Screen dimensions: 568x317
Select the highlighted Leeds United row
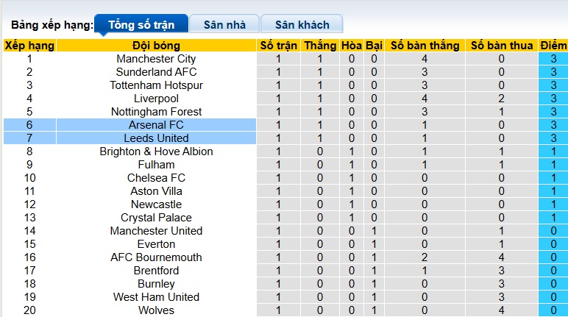[156, 138]
